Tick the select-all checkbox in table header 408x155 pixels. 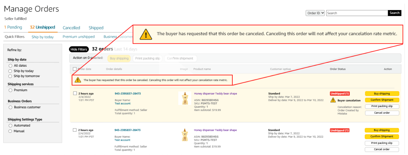pos(75,69)
